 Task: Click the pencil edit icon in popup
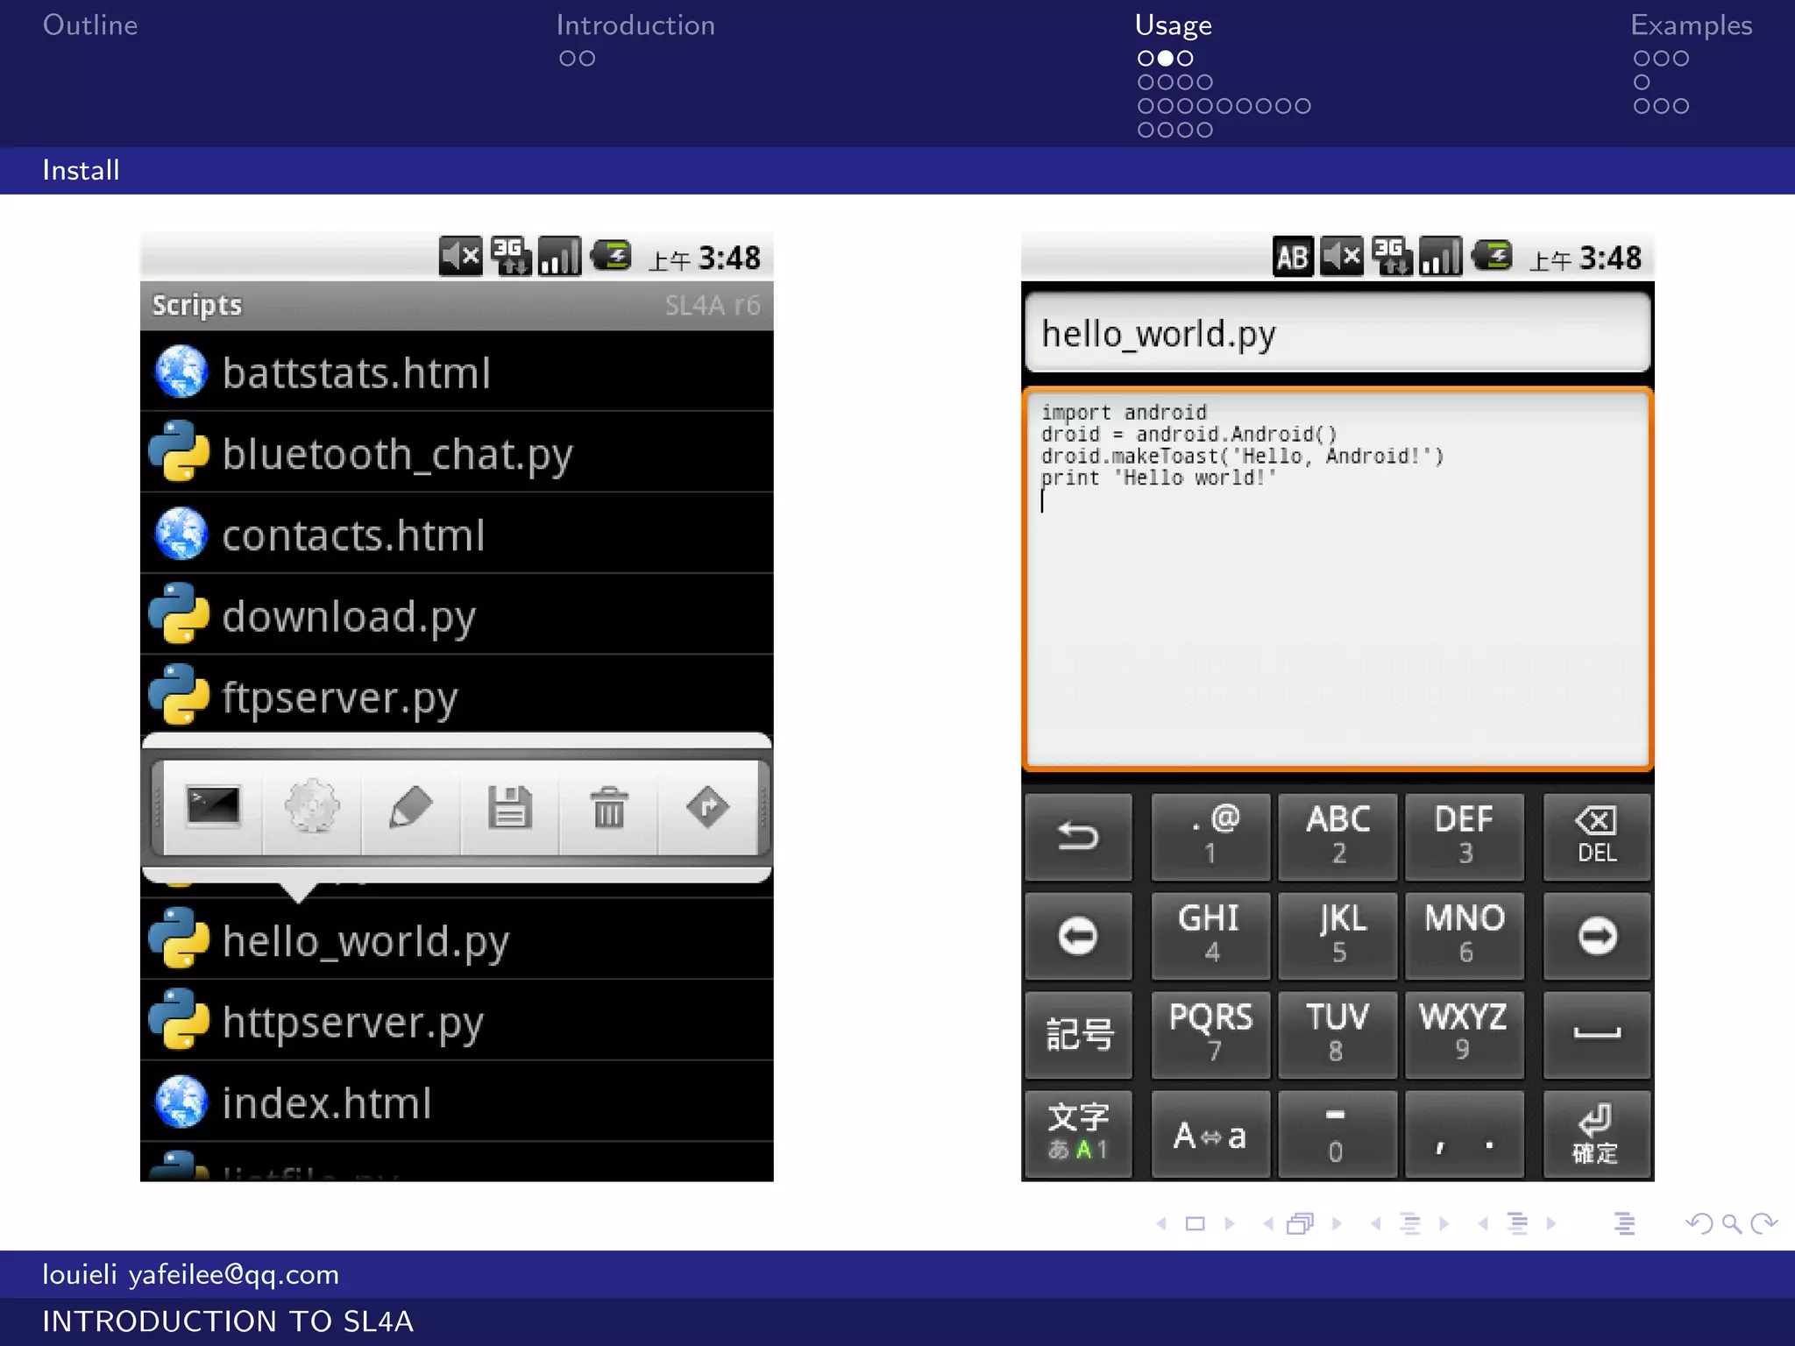click(x=410, y=806)
